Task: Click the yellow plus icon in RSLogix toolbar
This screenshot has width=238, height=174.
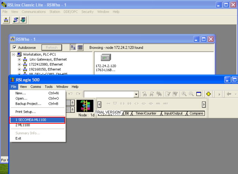Action: pyautogui.click(x=208, y=94)
